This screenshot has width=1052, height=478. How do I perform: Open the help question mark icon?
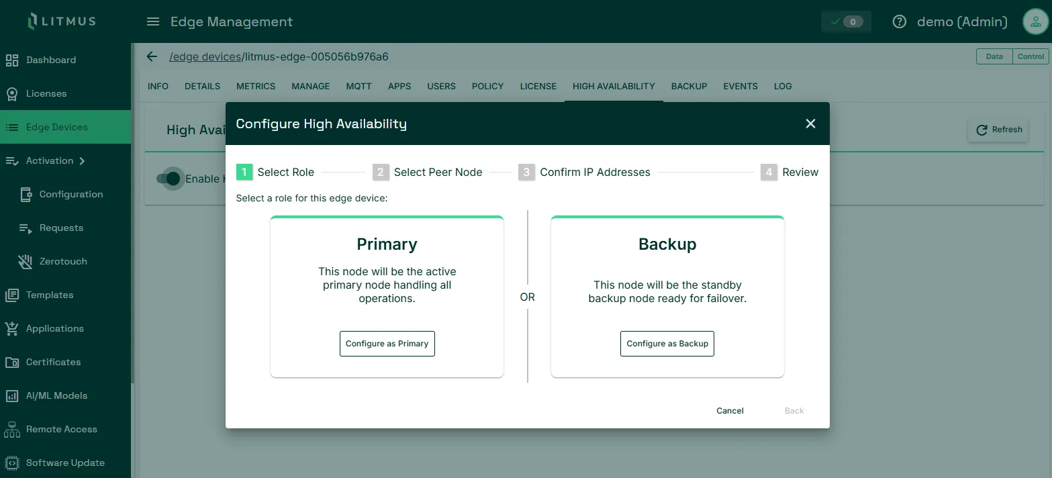click(900, 21)
